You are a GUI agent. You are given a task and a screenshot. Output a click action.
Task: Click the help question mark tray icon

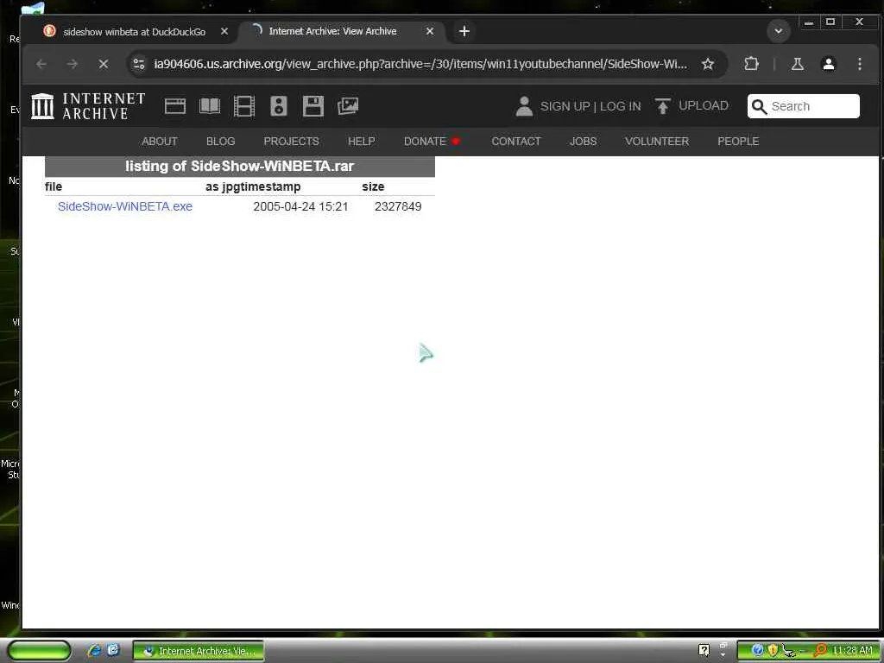coord(704,650)
